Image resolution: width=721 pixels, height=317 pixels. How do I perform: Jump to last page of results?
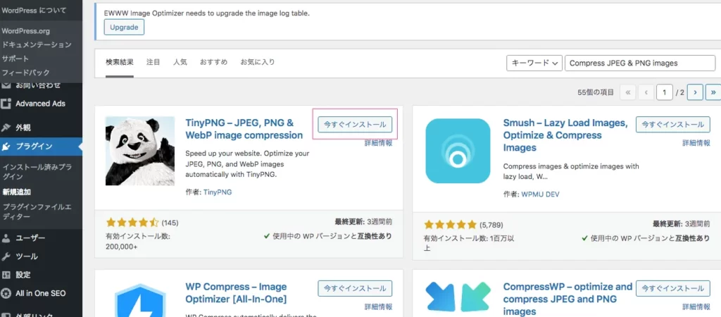tap(713, 92)
